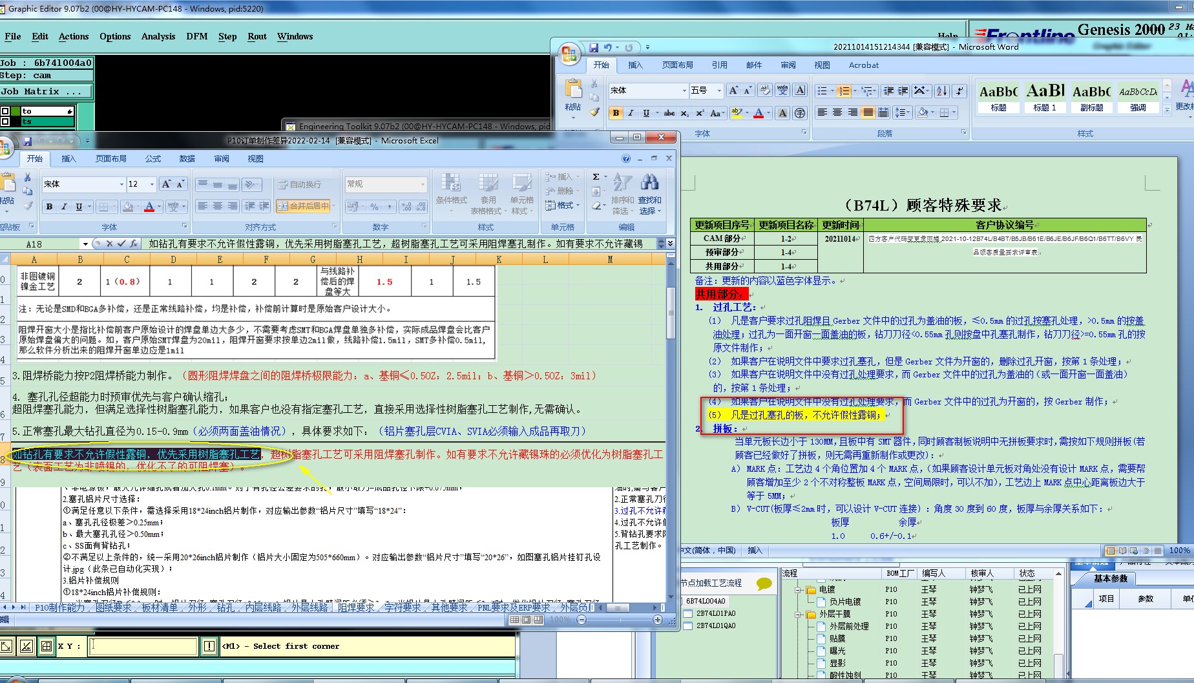Click the superscript icon in Word

[x=699, y=113]
